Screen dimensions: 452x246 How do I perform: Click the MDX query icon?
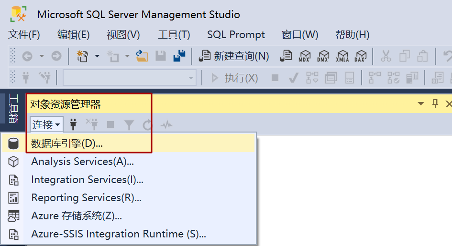click(x=304, y=56)
